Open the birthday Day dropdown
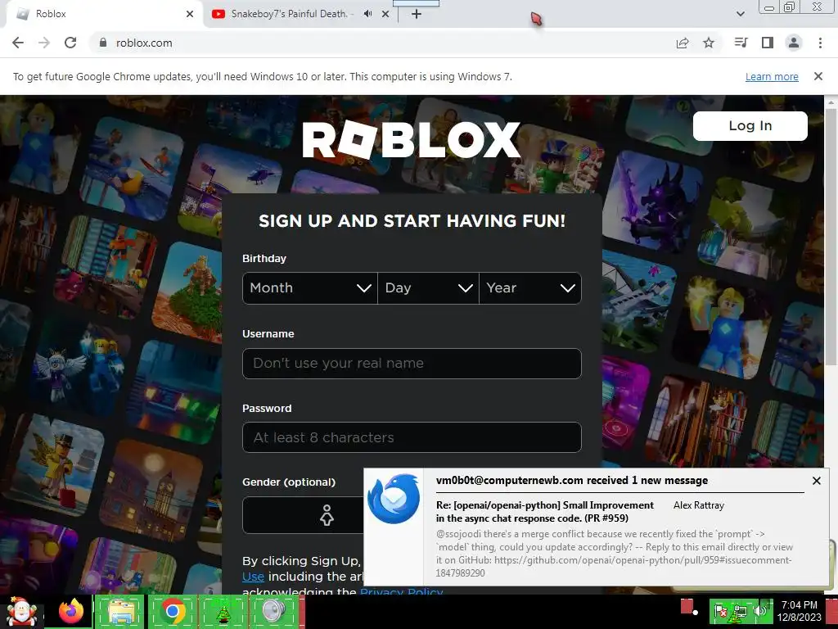This screenshot has width=838, height=629. 428,288
